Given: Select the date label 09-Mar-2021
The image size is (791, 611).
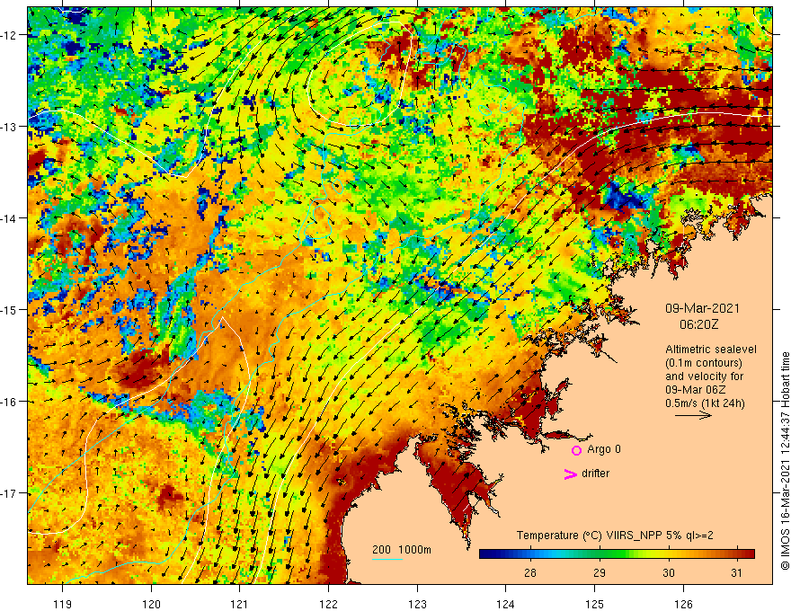Looking at the screenshot, I should 702,308.
